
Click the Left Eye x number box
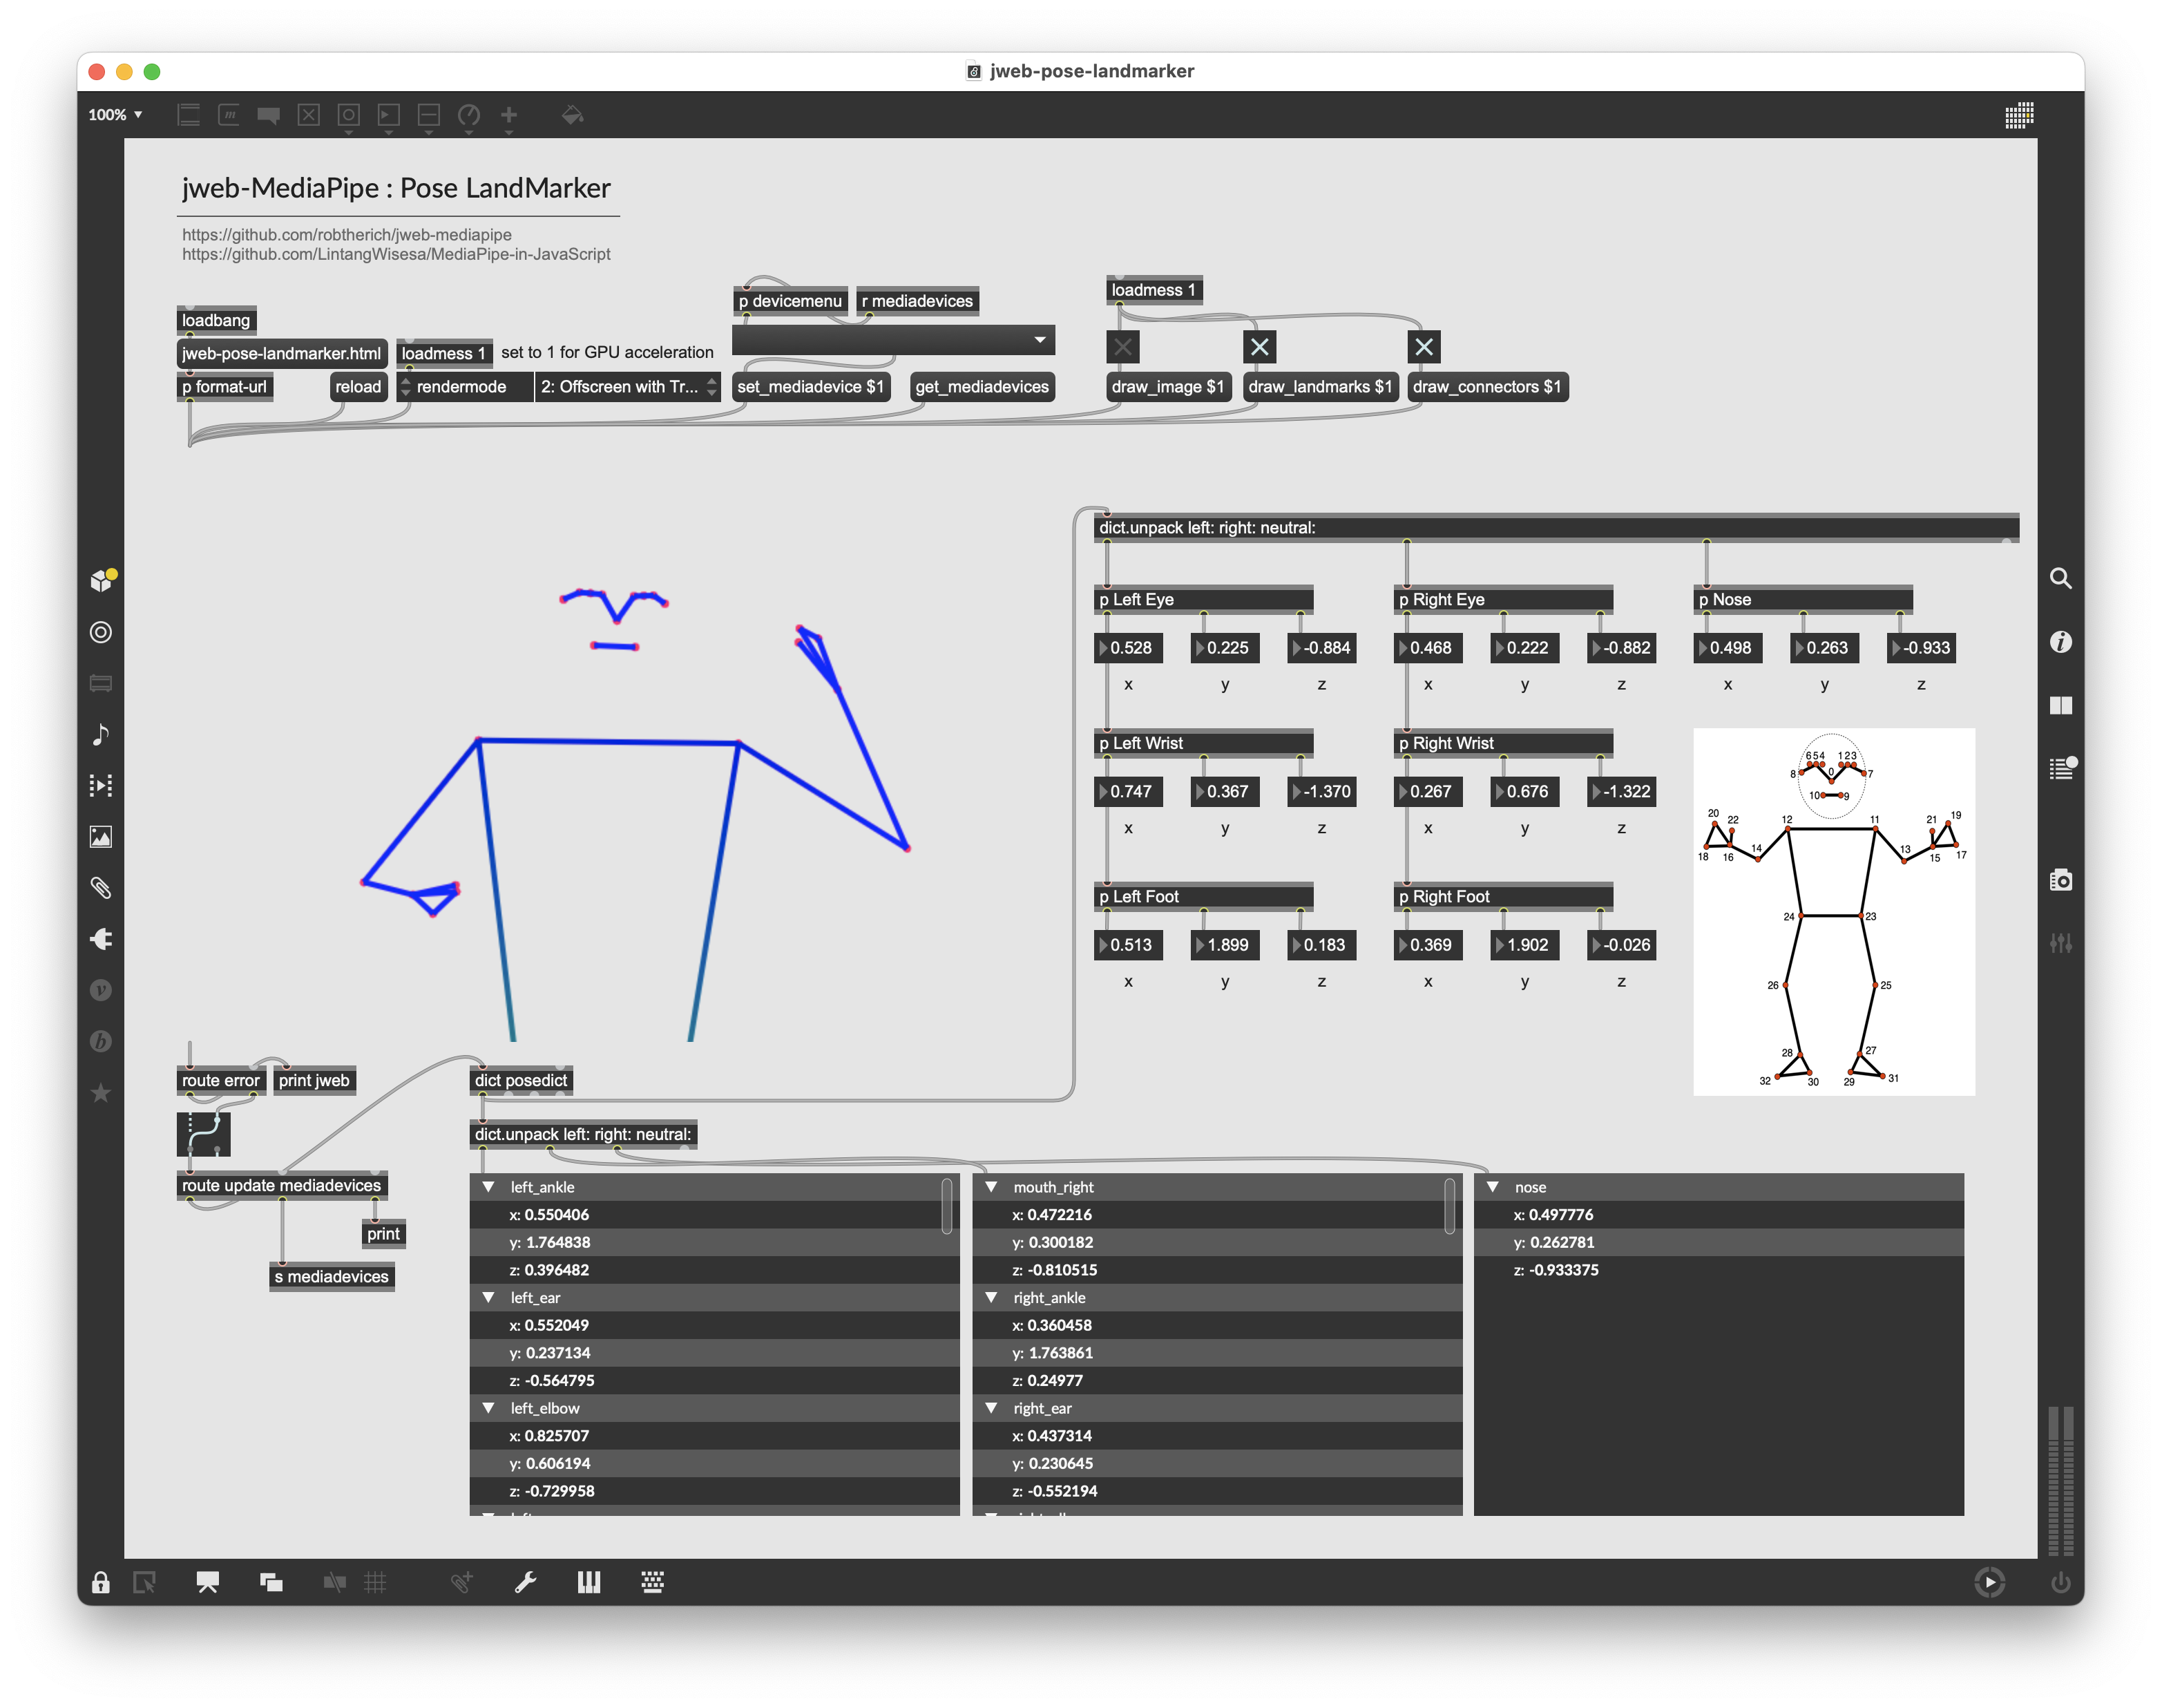1129,648
